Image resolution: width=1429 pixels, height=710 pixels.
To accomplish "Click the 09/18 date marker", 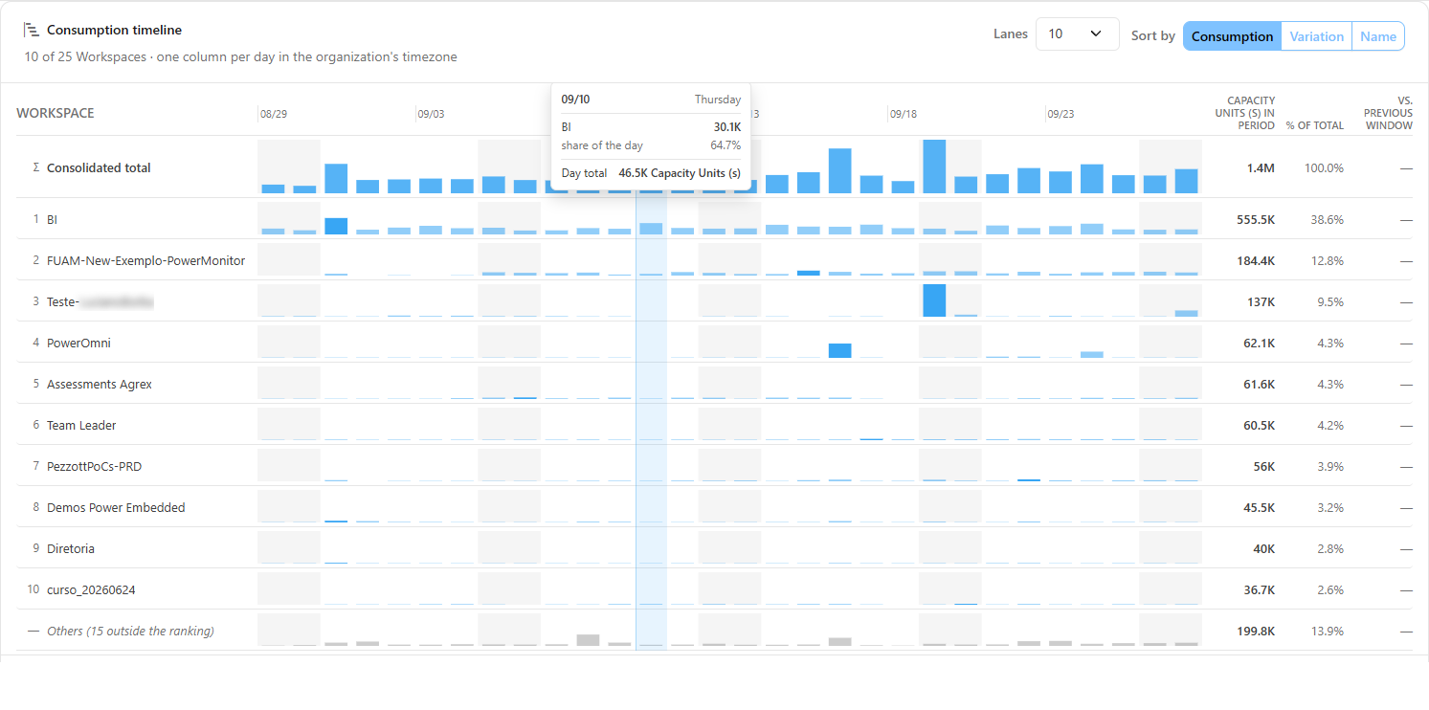I will click(x=904, y=114).
